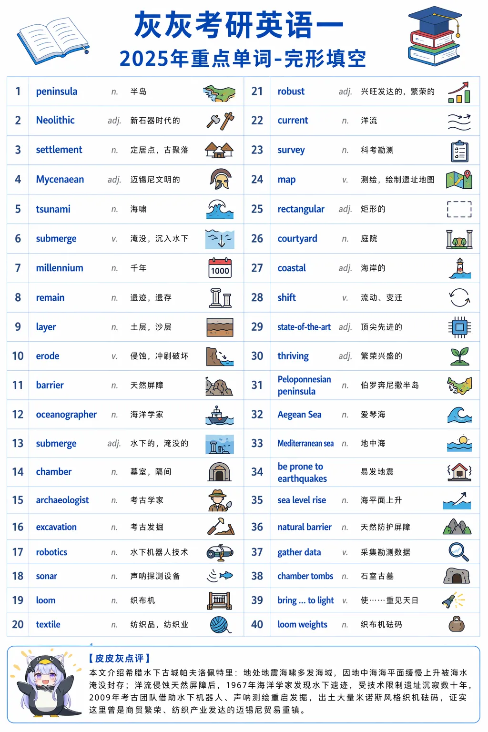The width and height of the screenshot is (488, 732).
Task: Click the open book illustration at top left
Action: pyautogui.click(x=53, y=40)
